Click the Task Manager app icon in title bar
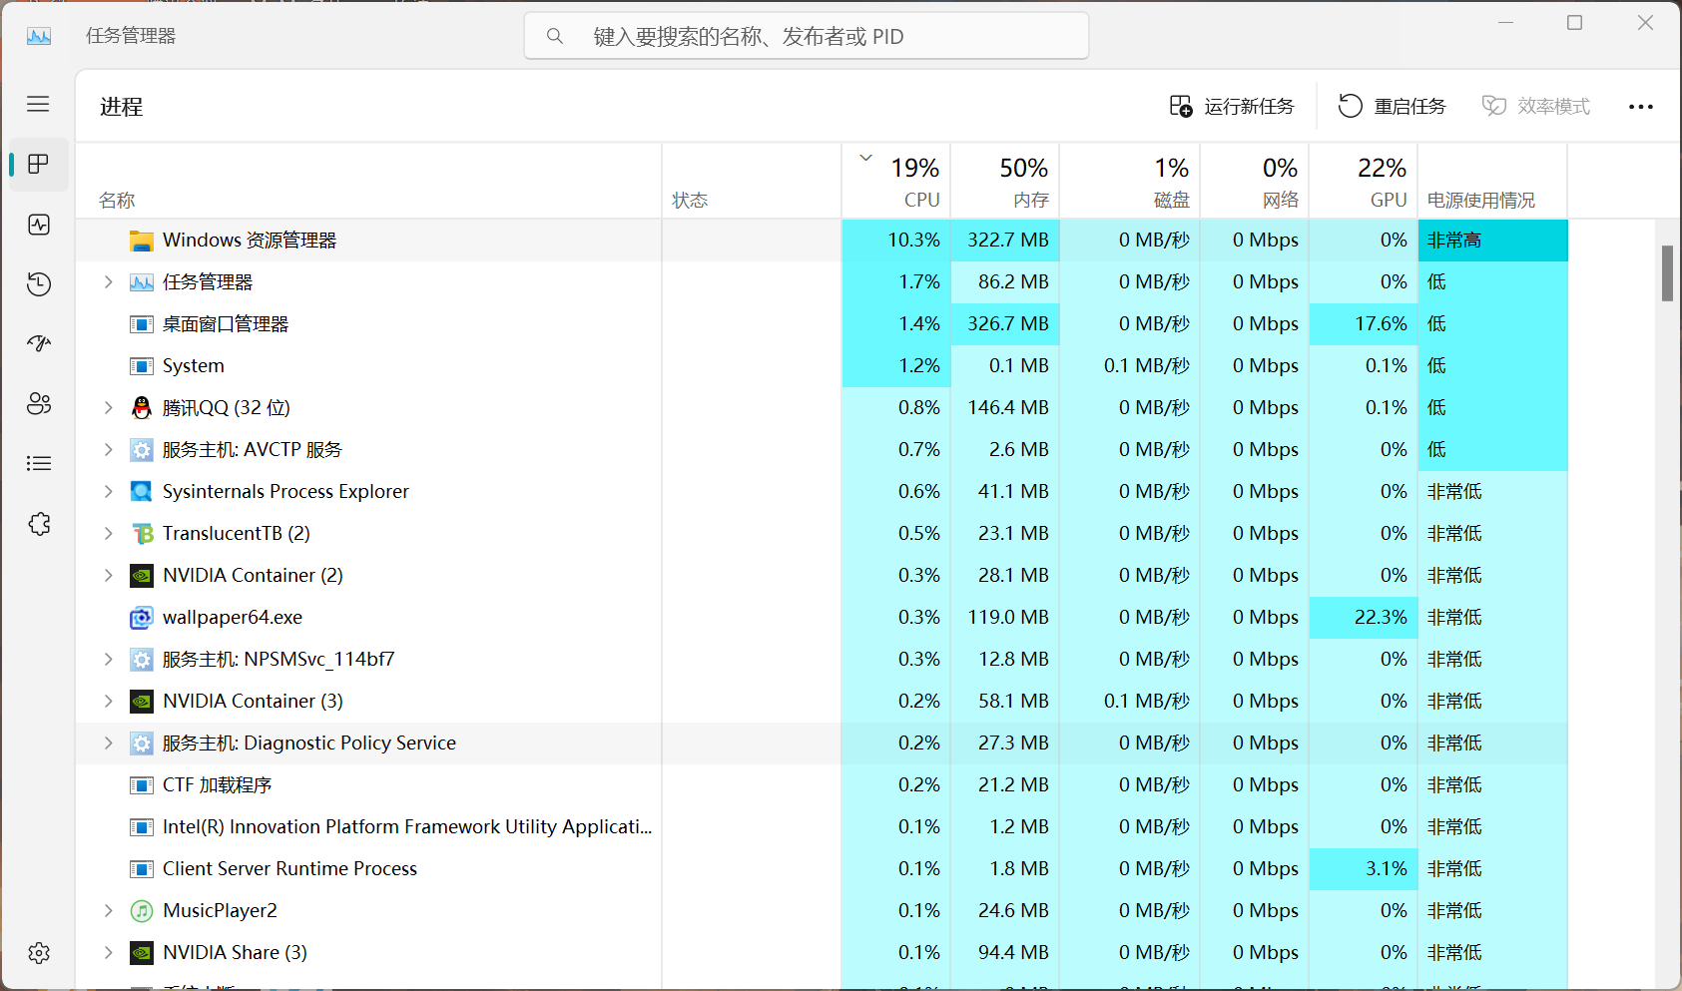Viewport: 1682px width, 991px height. click(x=39, y=36)
